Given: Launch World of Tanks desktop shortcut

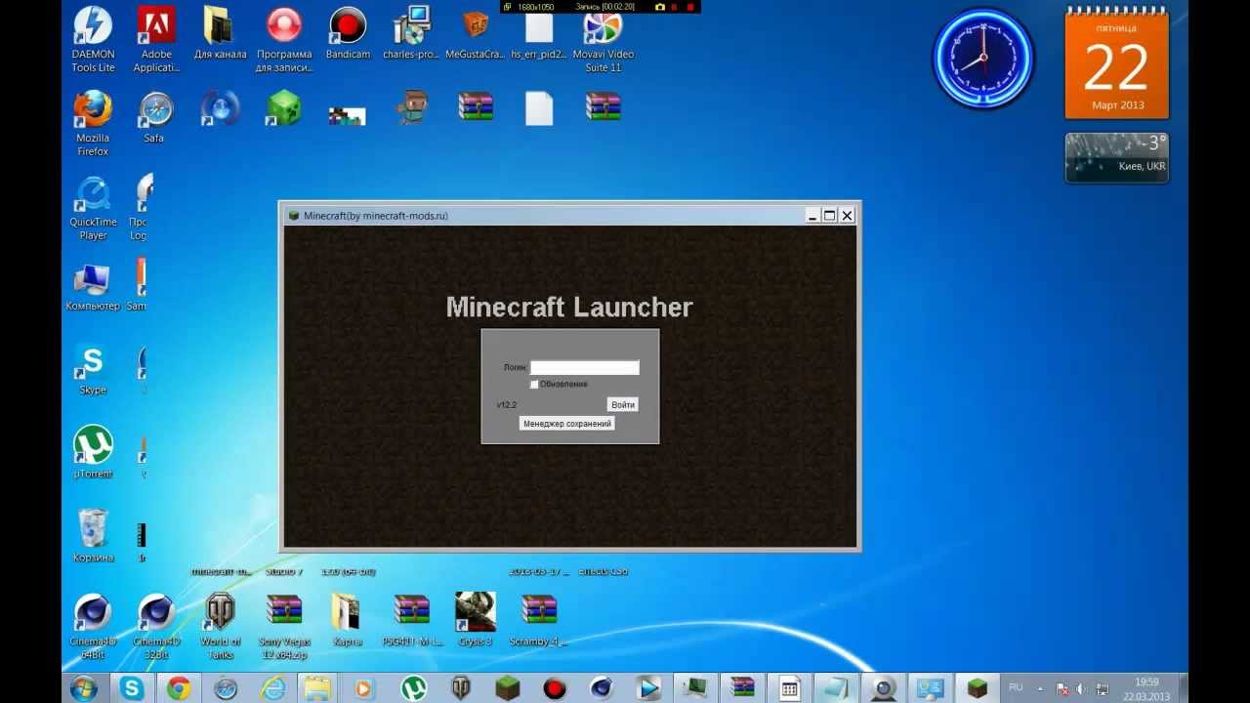Looking at the screenshot, I should (220, 627).
